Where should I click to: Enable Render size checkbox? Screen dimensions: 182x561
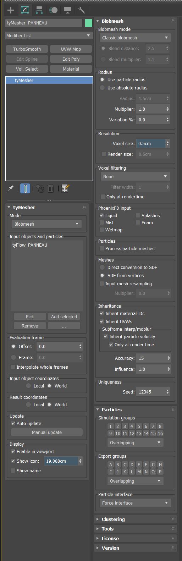pyautogui.click(x=104, y=154)
